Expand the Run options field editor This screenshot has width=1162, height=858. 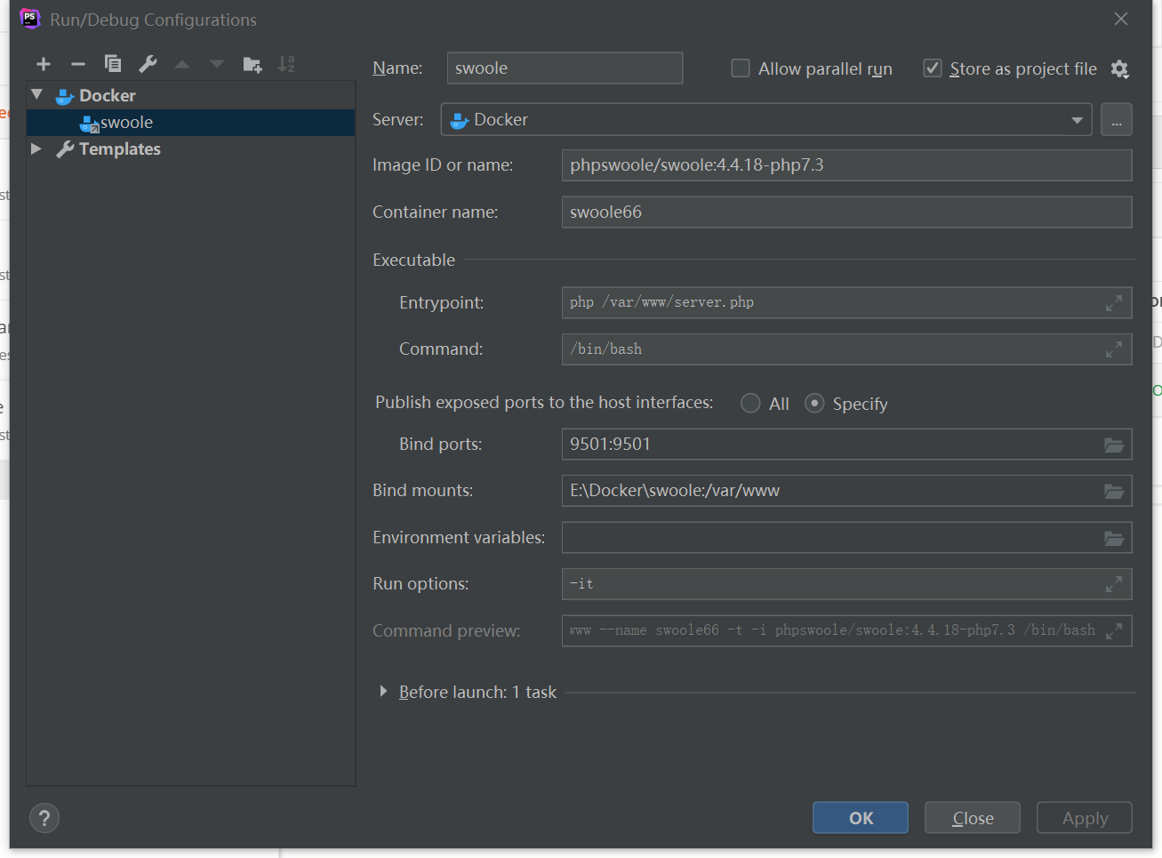tap(1114, 584)
